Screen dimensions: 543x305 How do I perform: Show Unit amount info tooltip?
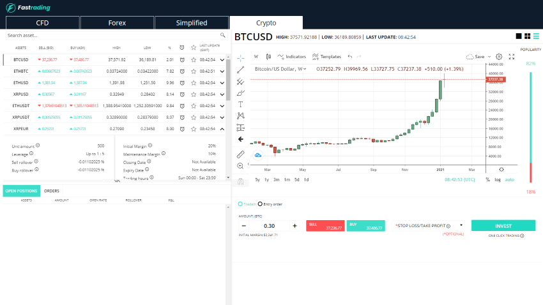pyautogui.click(x=38, y=145)
